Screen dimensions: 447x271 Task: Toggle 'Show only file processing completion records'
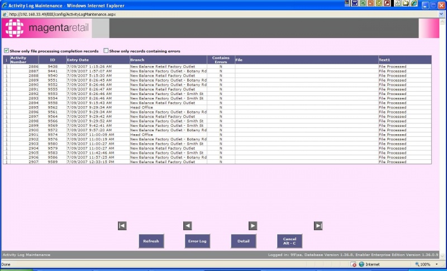coord(6,51)
